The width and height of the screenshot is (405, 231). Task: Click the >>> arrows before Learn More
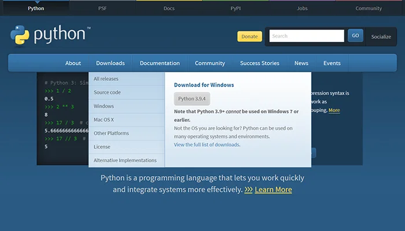pyautogui.click(x=248, y=189)
